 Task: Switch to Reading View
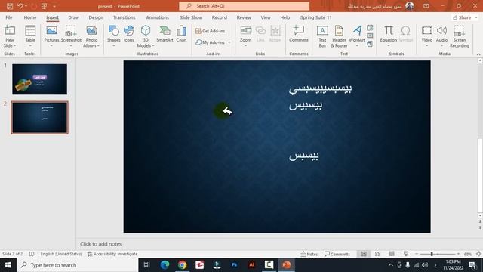[x=392, y=254]
